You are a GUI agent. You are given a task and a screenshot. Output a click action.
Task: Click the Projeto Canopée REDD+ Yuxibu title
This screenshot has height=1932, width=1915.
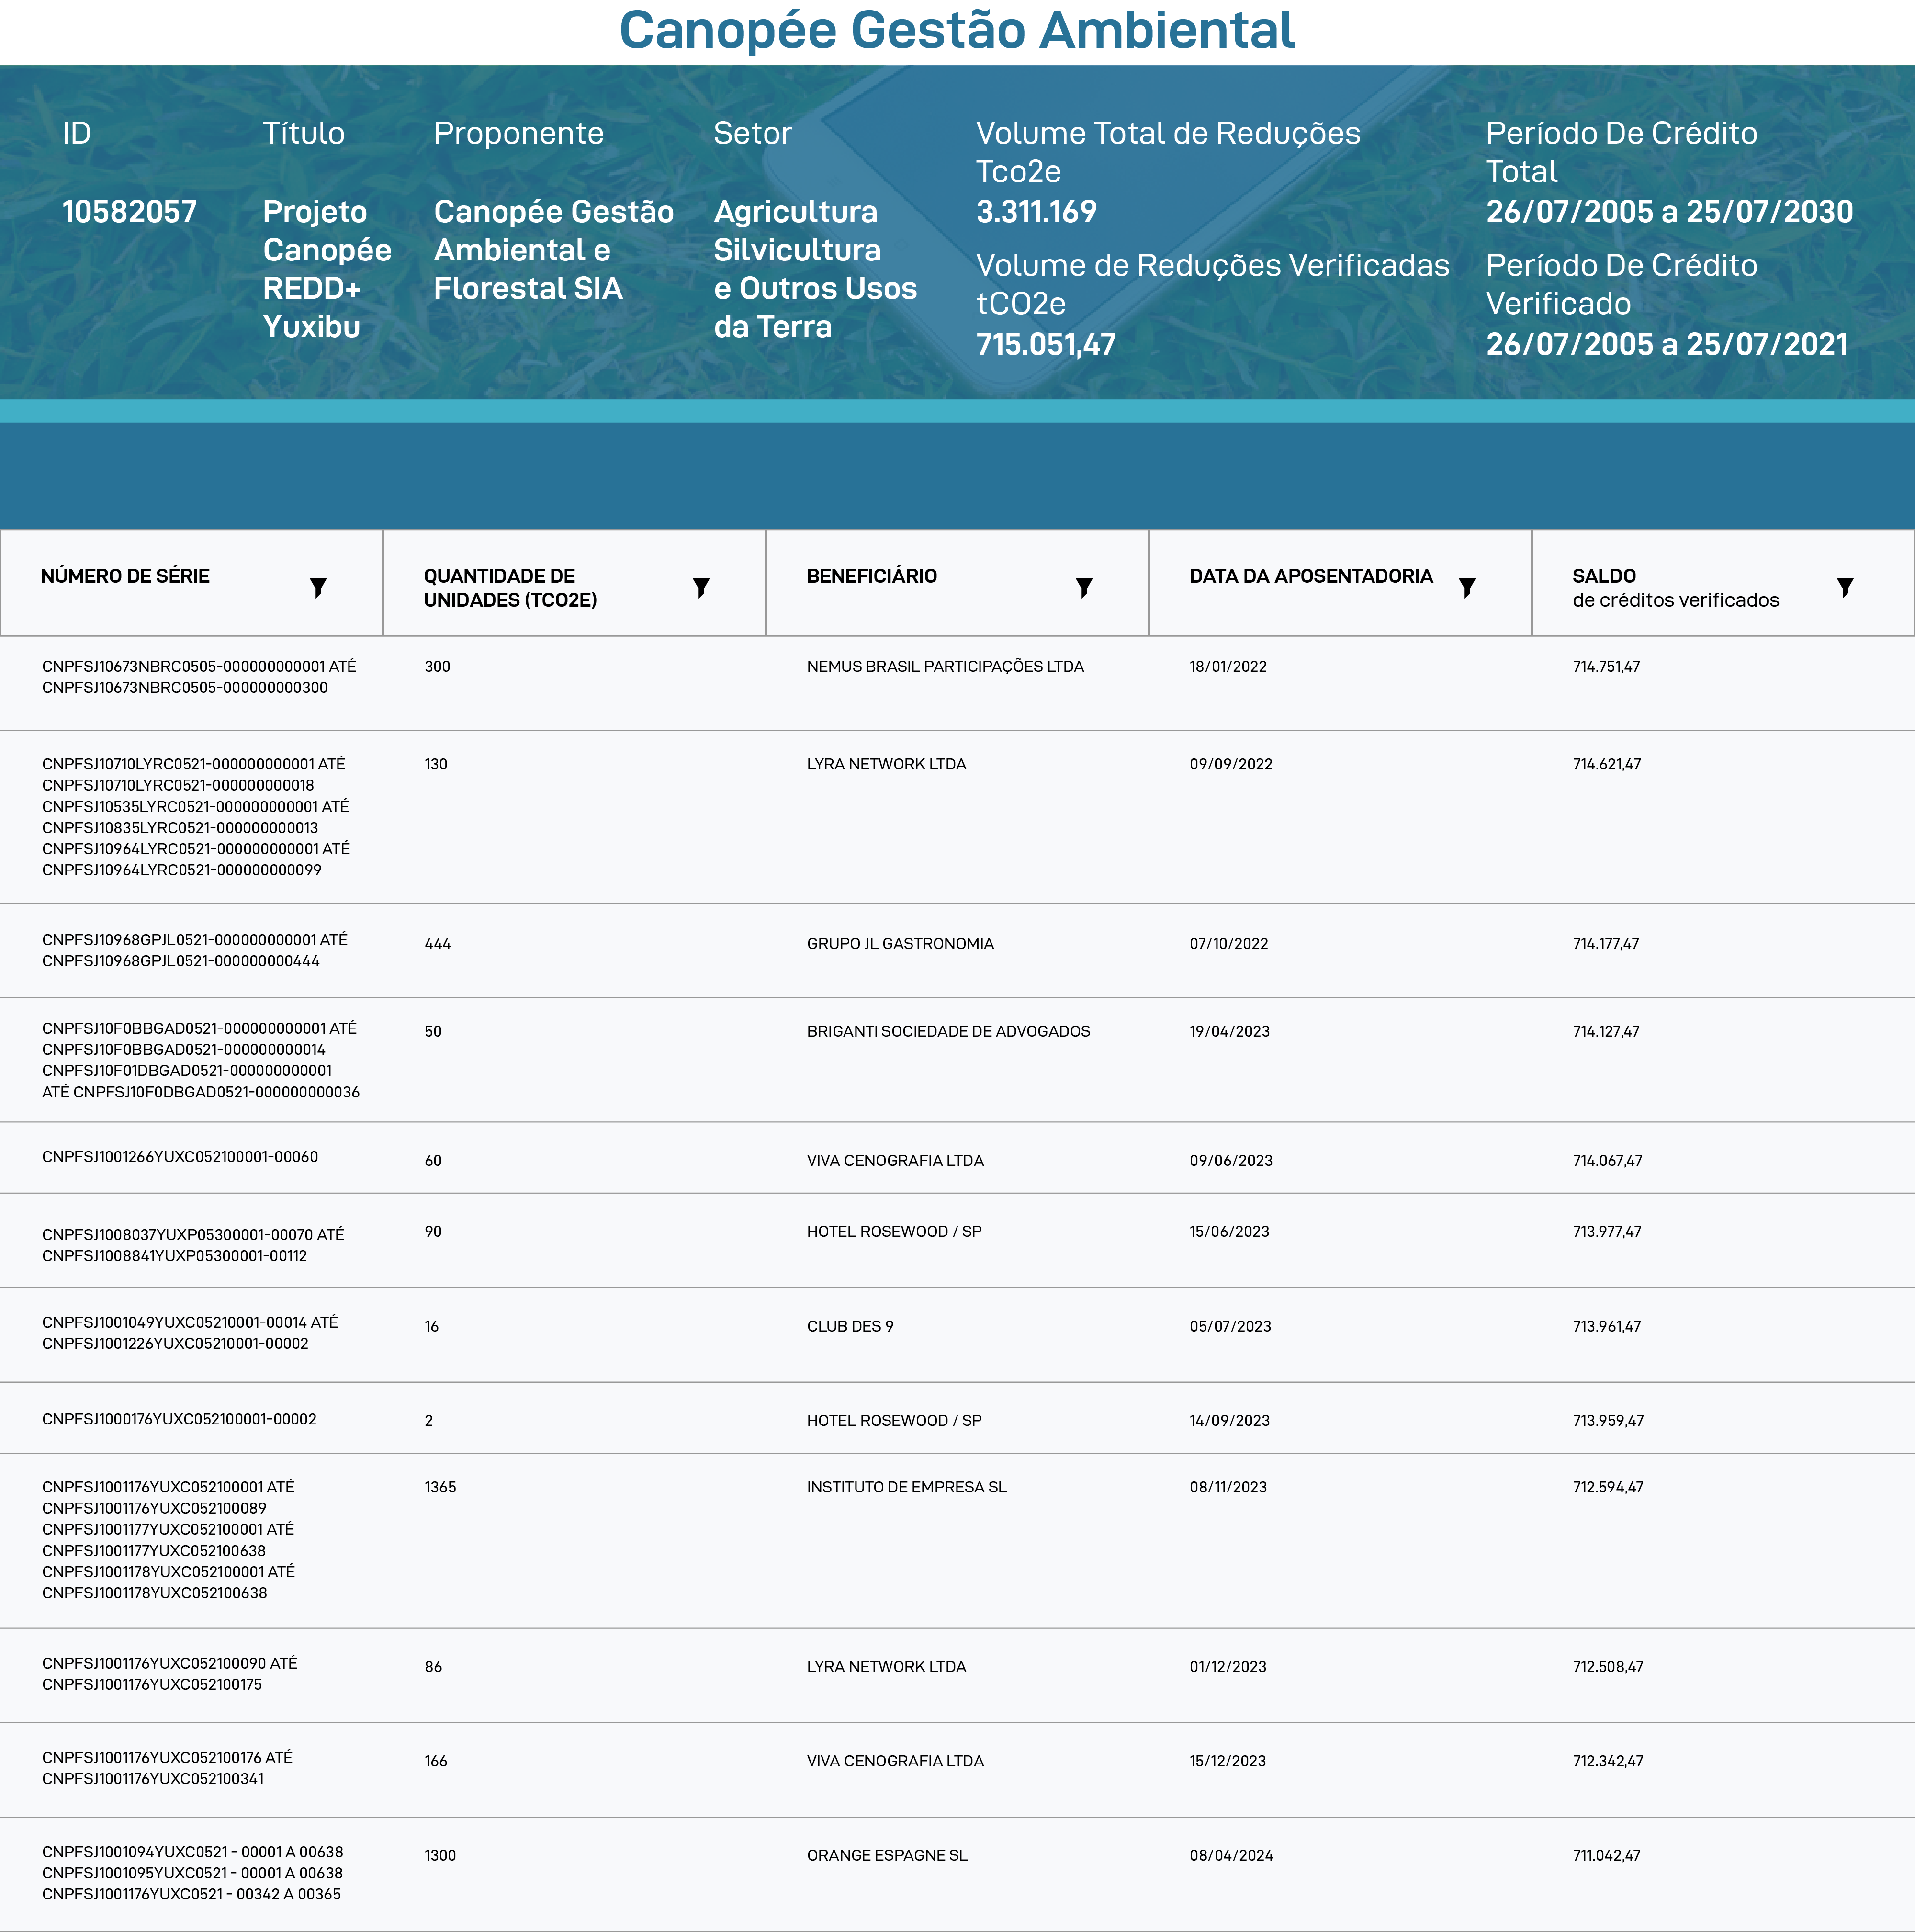pos(326,269)
